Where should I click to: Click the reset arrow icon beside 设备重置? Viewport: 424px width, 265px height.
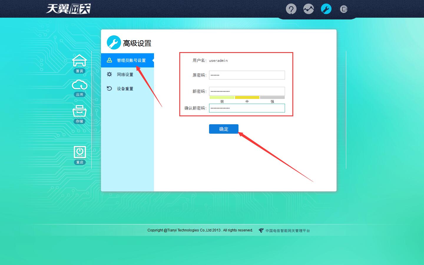click(x=109, y=88)
